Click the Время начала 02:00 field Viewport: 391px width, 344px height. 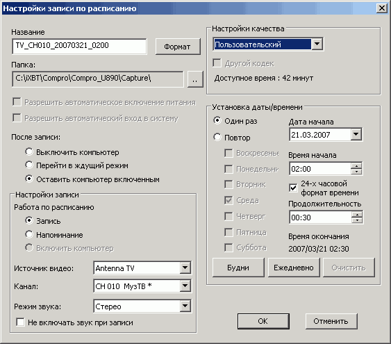(320, 169)
